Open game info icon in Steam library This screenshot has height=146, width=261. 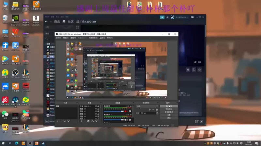click(x=194, y=70)
